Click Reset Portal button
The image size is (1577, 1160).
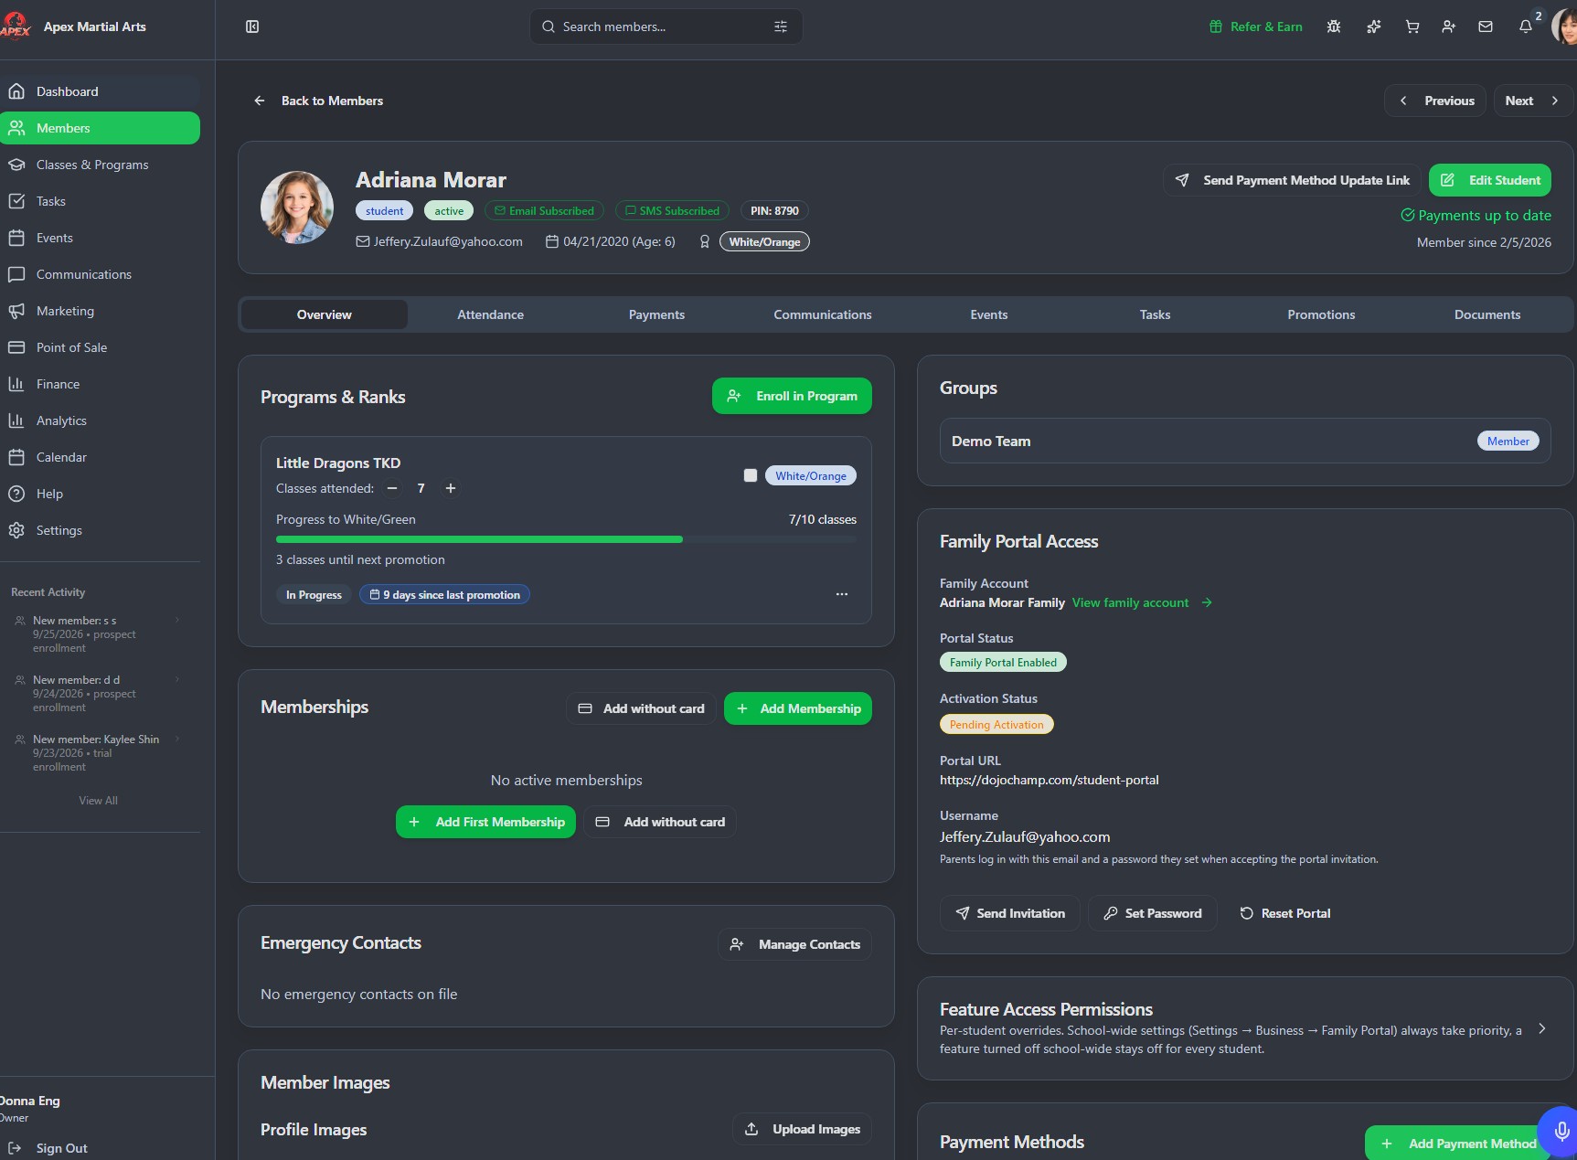tap(1285, 913)
